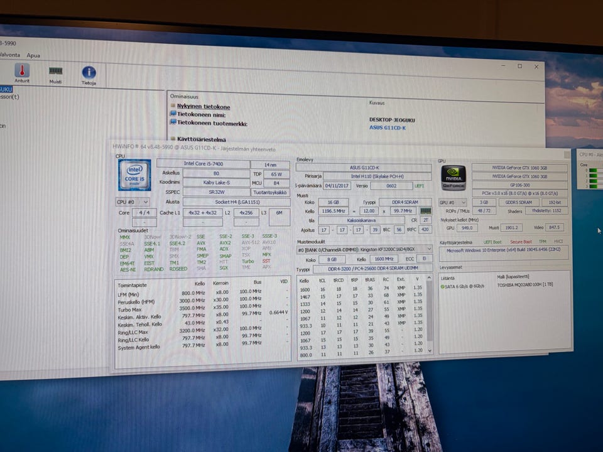Viewport: 603px width, 452px height.
Task: Click the ASUS G11CD-K product link
Action: click(x=388, y=127)
